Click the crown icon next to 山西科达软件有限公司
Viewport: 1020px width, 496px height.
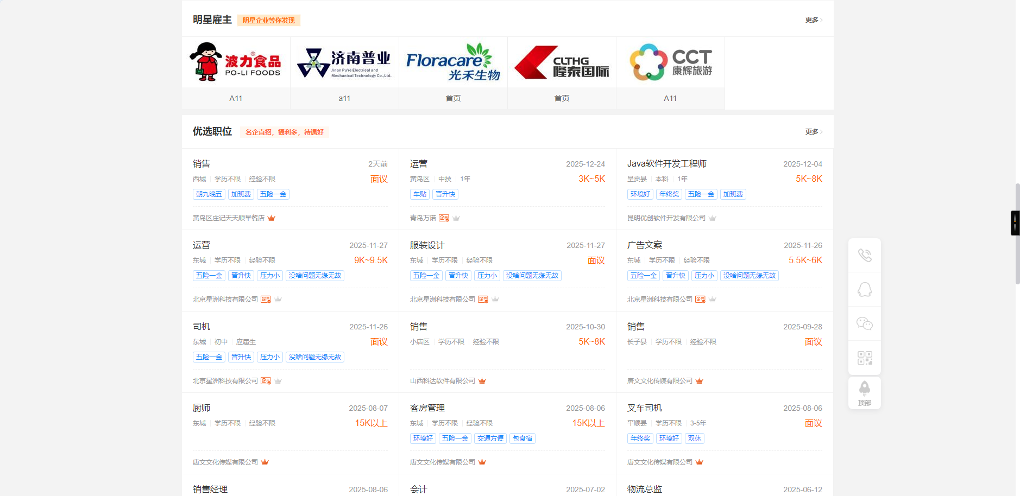482,380
